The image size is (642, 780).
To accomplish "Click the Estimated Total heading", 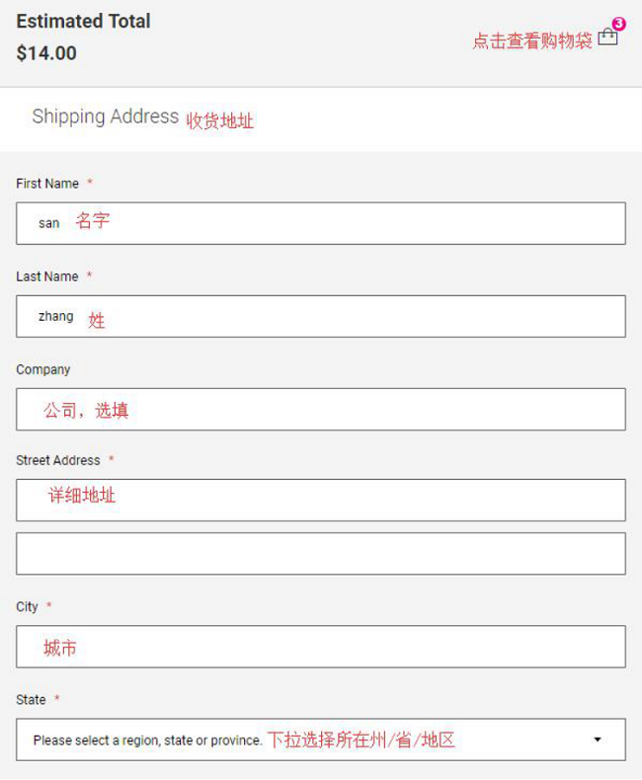I will click(83, 22).
